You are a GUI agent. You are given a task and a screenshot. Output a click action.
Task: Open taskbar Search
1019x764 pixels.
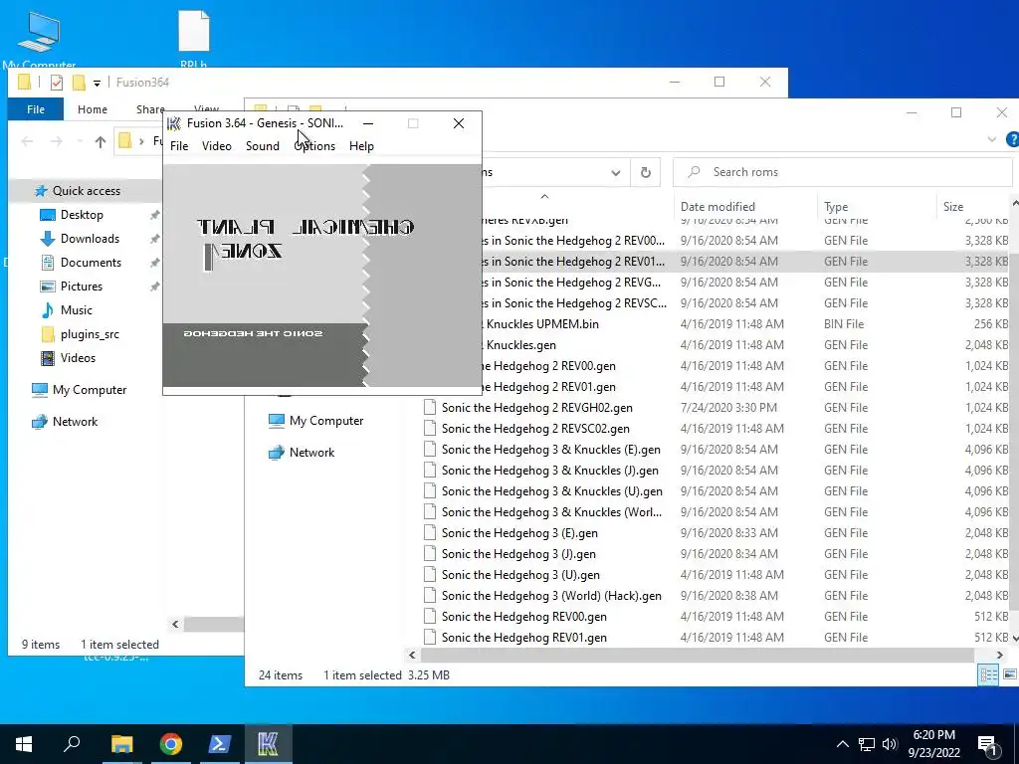click(72, 744)
